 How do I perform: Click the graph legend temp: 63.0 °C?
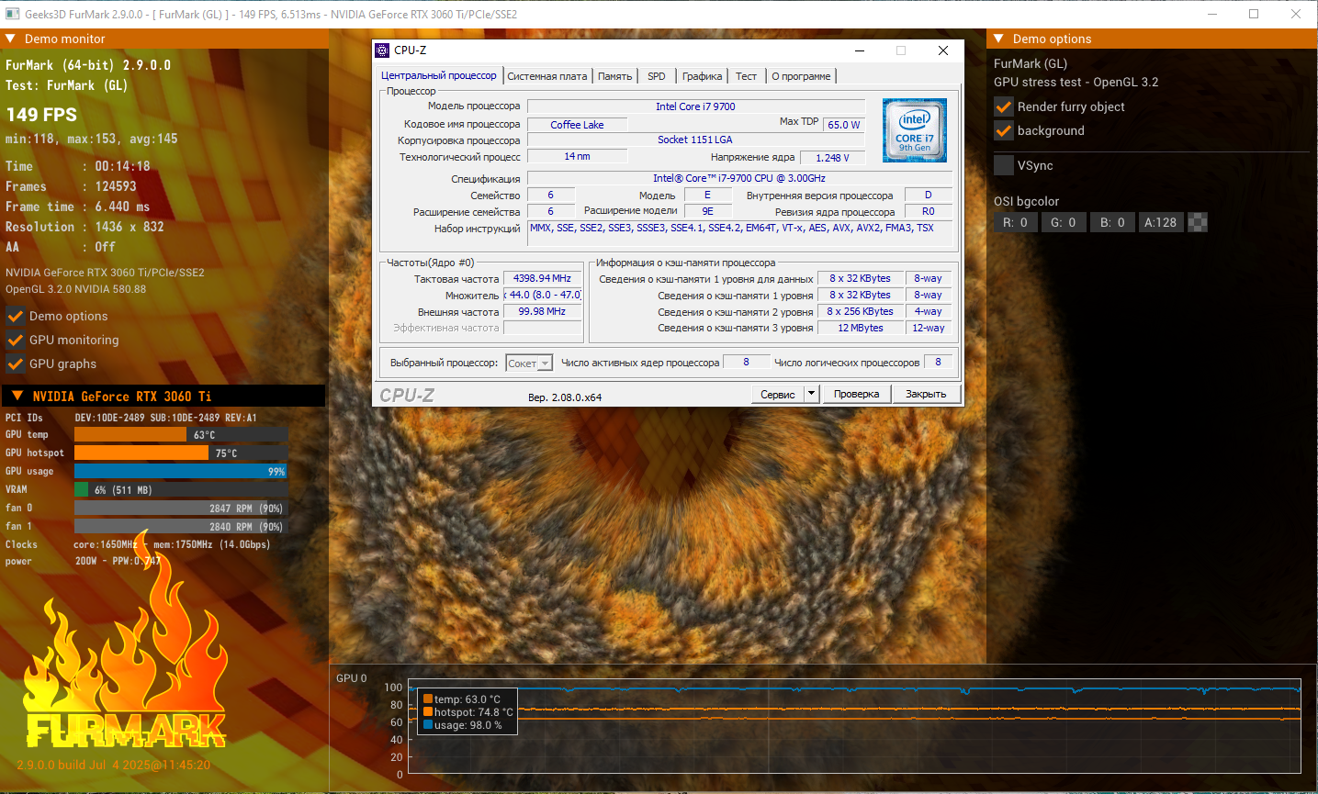(462, 699)
